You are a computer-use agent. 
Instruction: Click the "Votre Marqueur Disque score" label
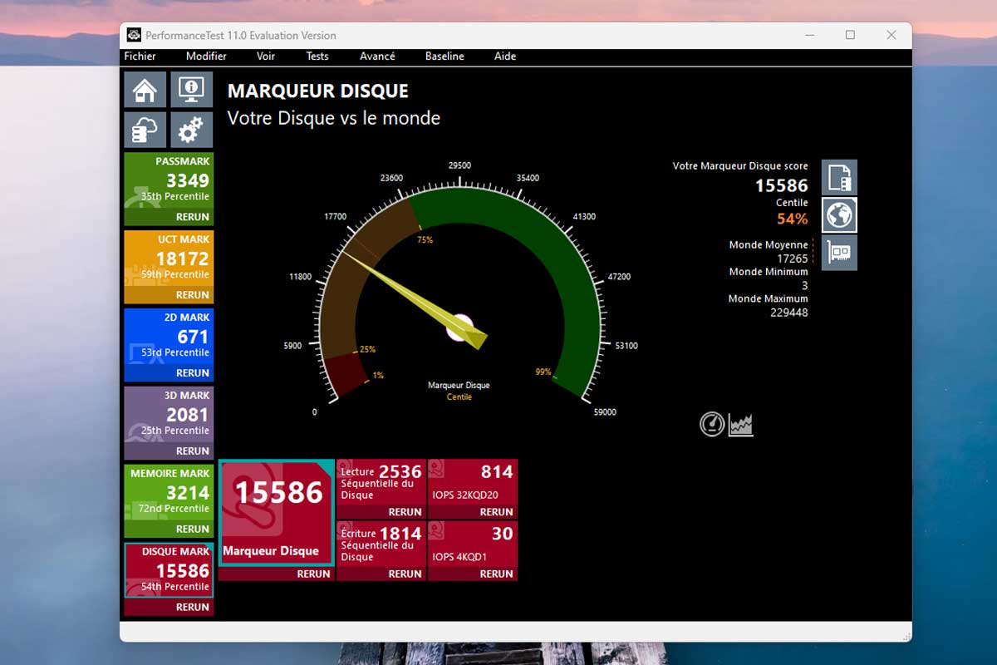pyautogui.click(x=740, y=166)
